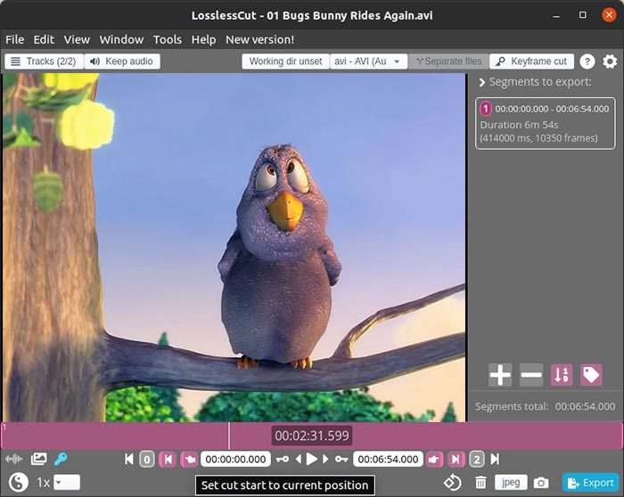The width and height of the screenshot is (624, 497).
Task: Toggle the Keyframe cut mode
Action: [x=531, y=61]
